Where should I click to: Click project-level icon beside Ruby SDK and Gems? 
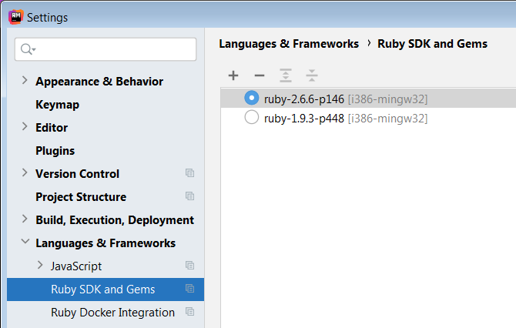pyautogui.click(x=189, y=289)
